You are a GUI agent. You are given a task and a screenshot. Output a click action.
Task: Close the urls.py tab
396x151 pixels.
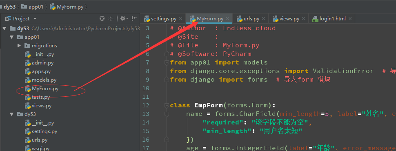pos(264,19)
